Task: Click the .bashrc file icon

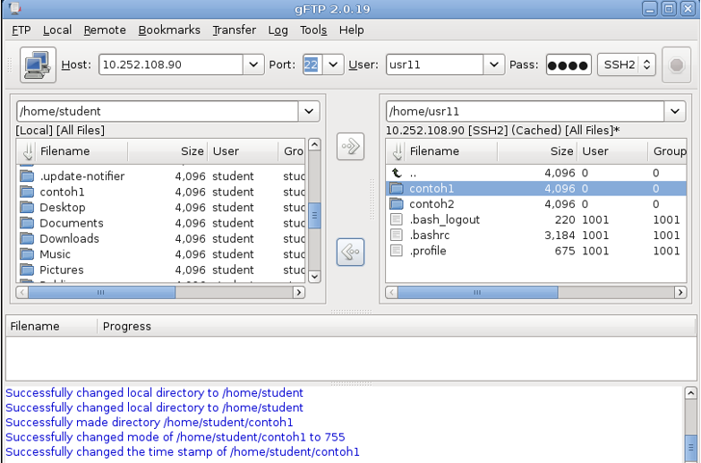Action: [x=397, y=236]
